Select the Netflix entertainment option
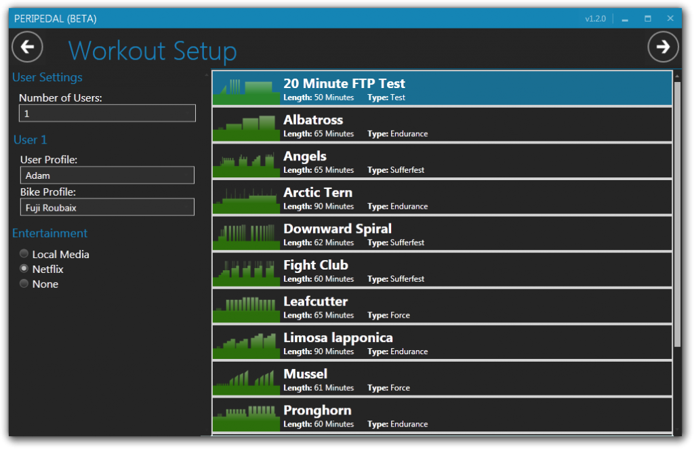The width and height of the screenshot is (694, 449). 24,269
